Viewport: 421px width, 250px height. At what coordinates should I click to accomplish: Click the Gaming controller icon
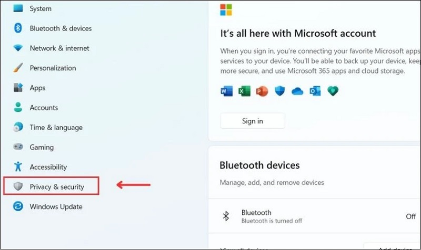(18, 147)
